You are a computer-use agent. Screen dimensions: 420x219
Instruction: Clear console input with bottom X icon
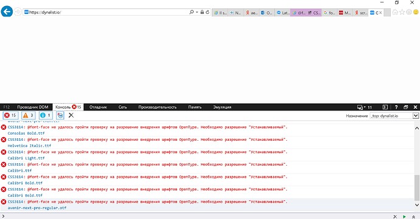(395, 217)
